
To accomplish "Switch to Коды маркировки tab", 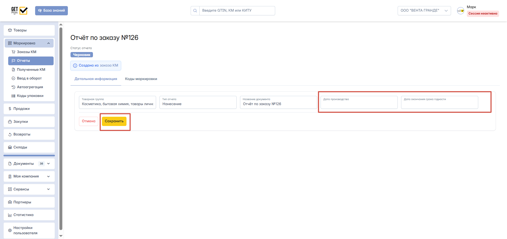I will coord(141,79).
